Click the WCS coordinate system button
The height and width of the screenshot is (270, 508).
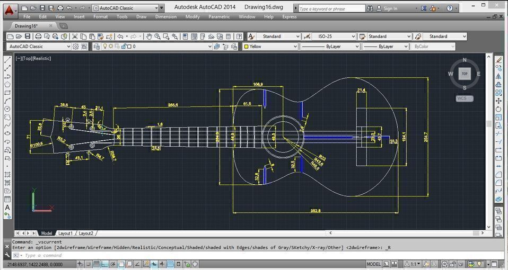[464, 98]
